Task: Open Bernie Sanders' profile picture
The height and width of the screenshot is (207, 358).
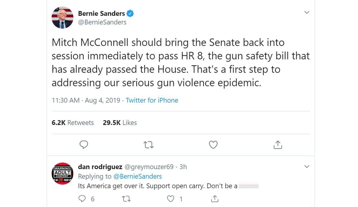Action: coord(62,17)
